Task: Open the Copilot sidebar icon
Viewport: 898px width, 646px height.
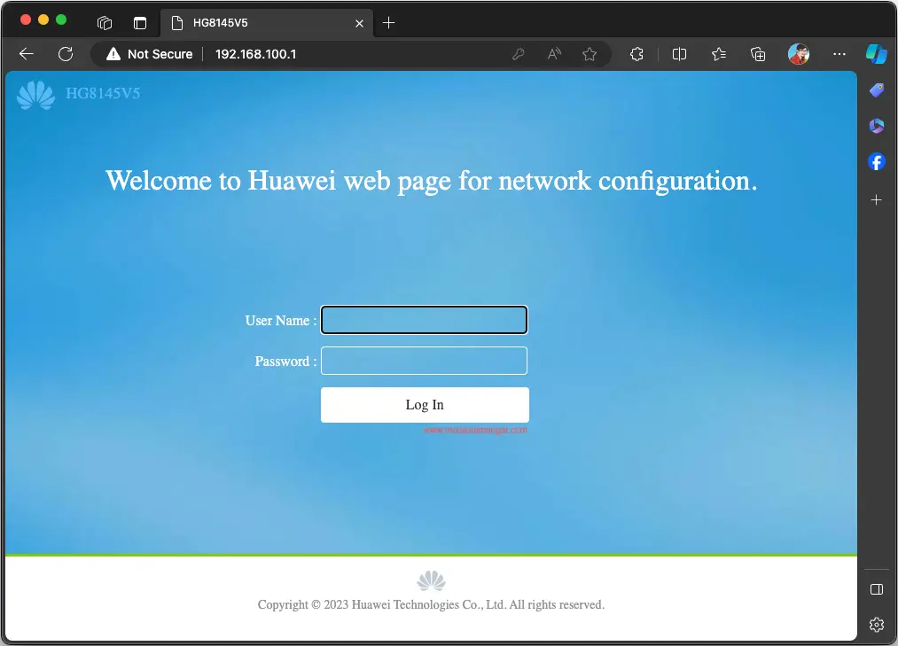Action: click(x=876, y=54)
